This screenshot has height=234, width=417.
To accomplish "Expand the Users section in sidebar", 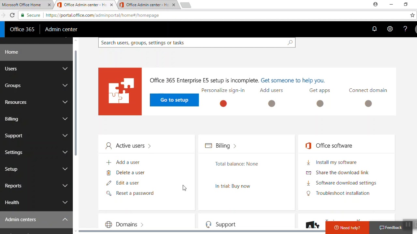I will point(36,69).
